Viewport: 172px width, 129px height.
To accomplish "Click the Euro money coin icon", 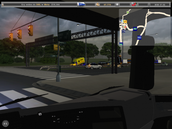I will coord(98,4).
